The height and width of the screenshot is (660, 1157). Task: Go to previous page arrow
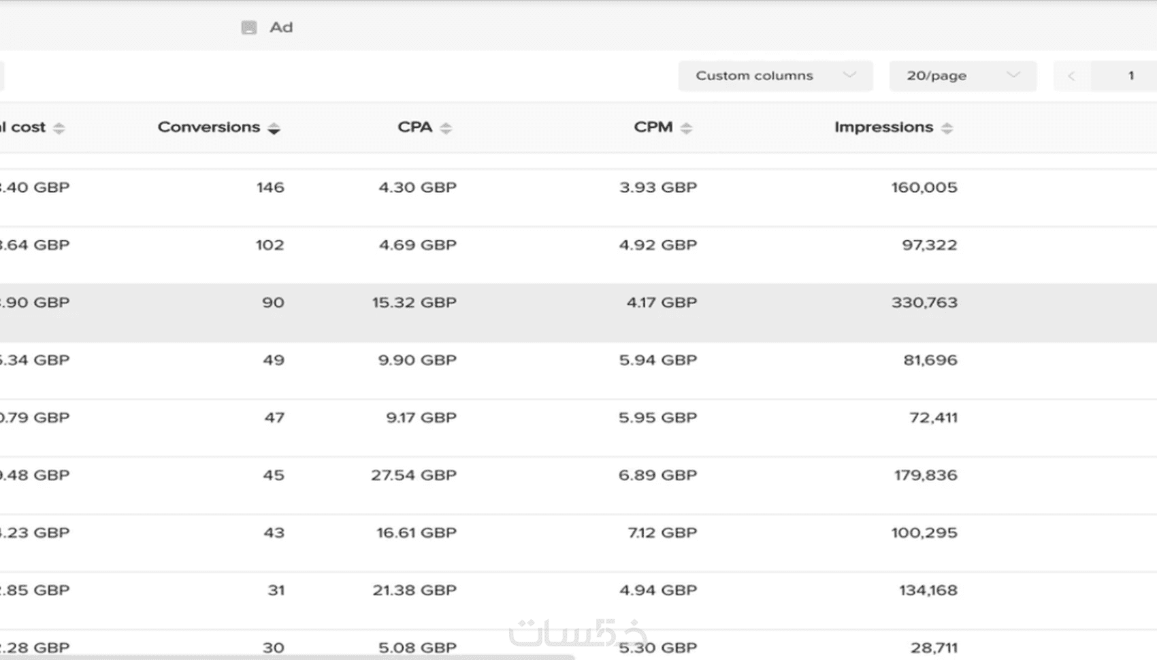point(1071,76)
